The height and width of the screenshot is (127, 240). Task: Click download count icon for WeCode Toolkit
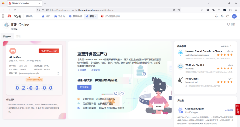(x=229, y=65)
